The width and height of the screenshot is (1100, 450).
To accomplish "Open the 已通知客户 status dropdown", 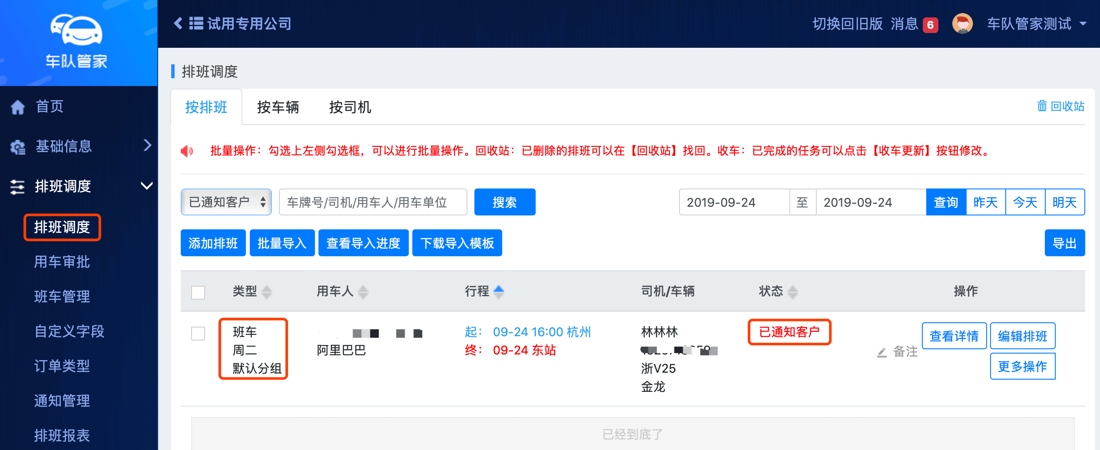I will point(226,202).
